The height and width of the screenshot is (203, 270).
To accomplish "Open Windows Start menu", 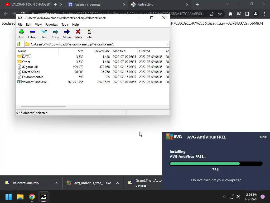I will [8, 197].
